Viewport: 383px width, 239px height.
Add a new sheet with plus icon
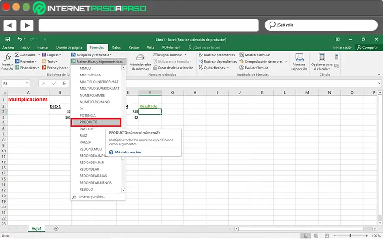point(56,228)
